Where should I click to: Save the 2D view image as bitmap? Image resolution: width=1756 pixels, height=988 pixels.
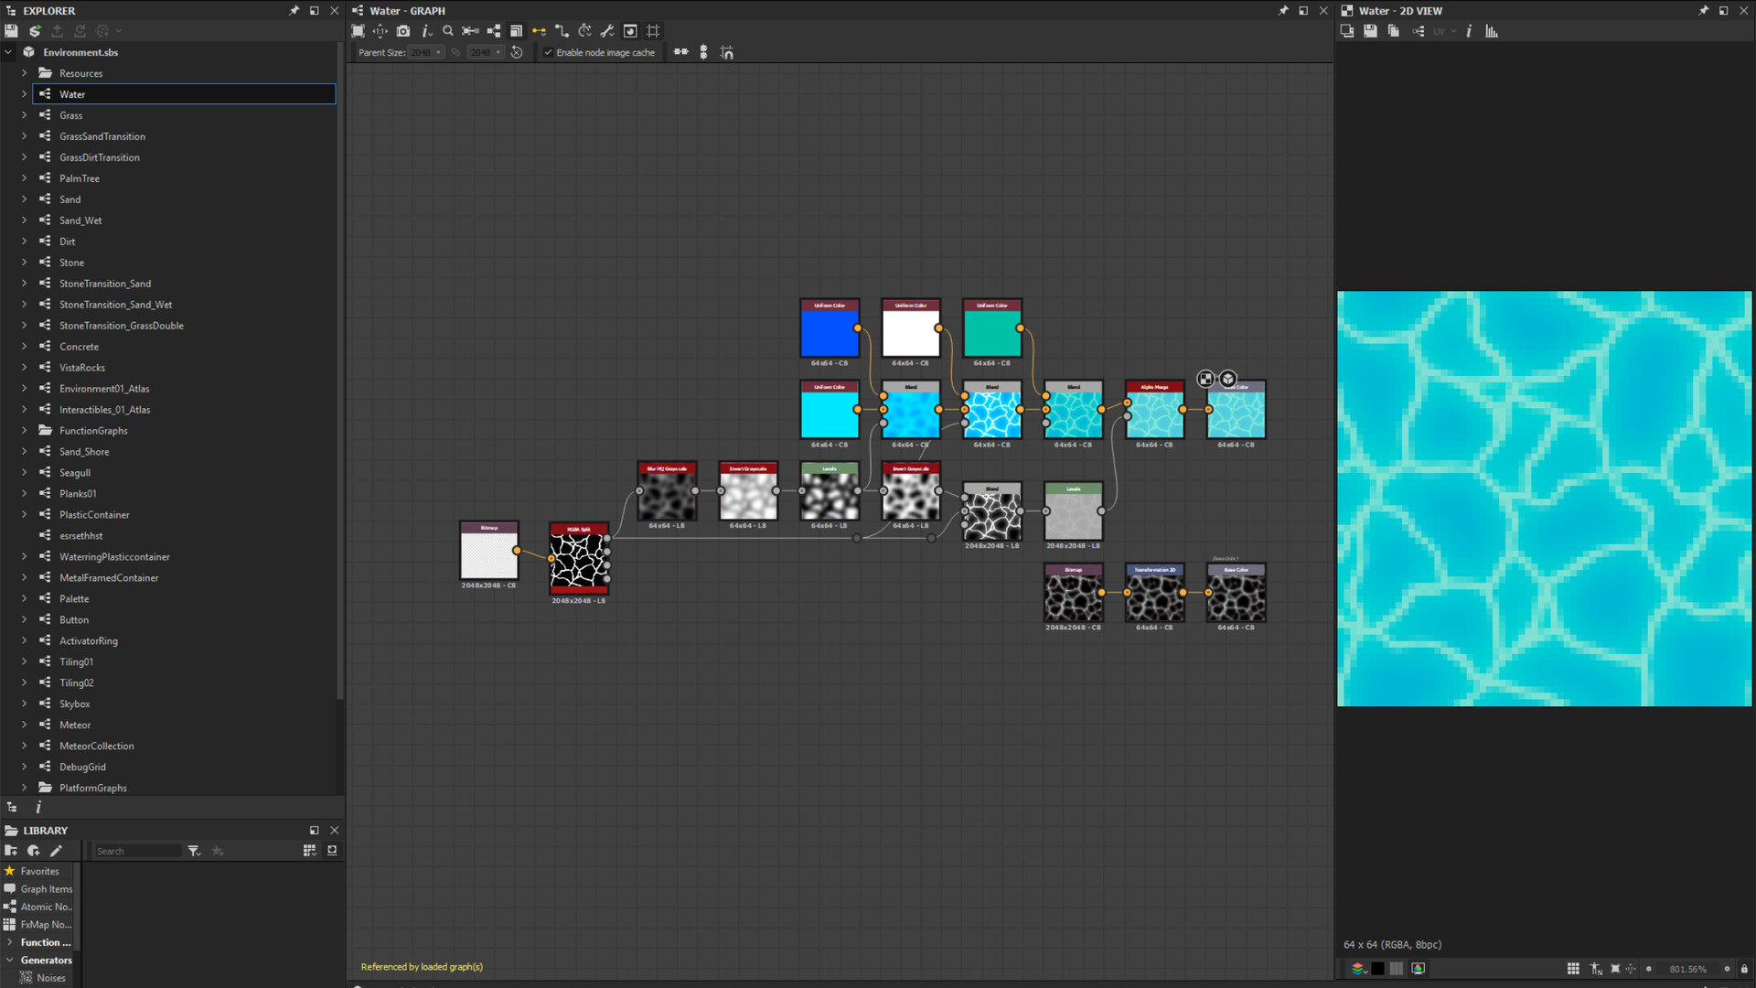1370,31
